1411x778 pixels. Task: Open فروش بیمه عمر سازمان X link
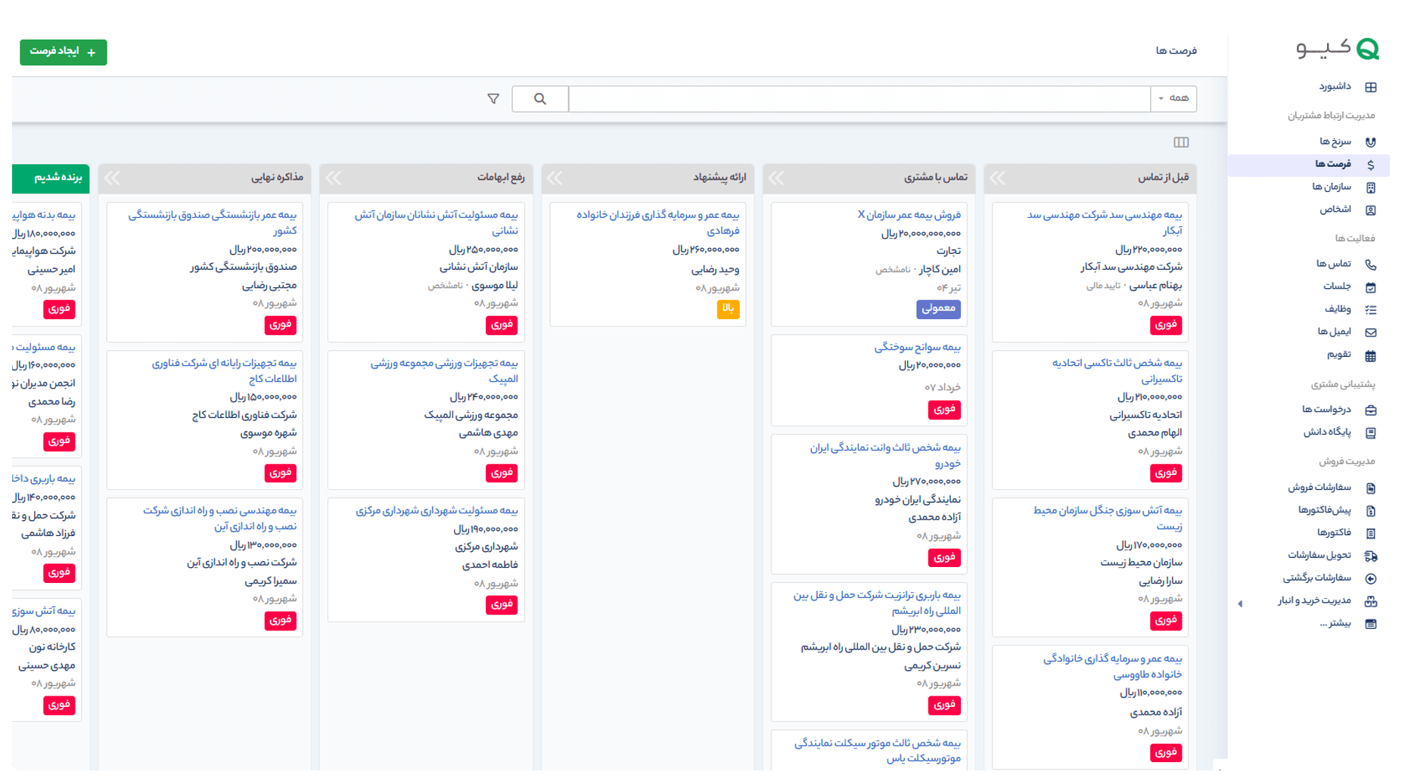909,215
